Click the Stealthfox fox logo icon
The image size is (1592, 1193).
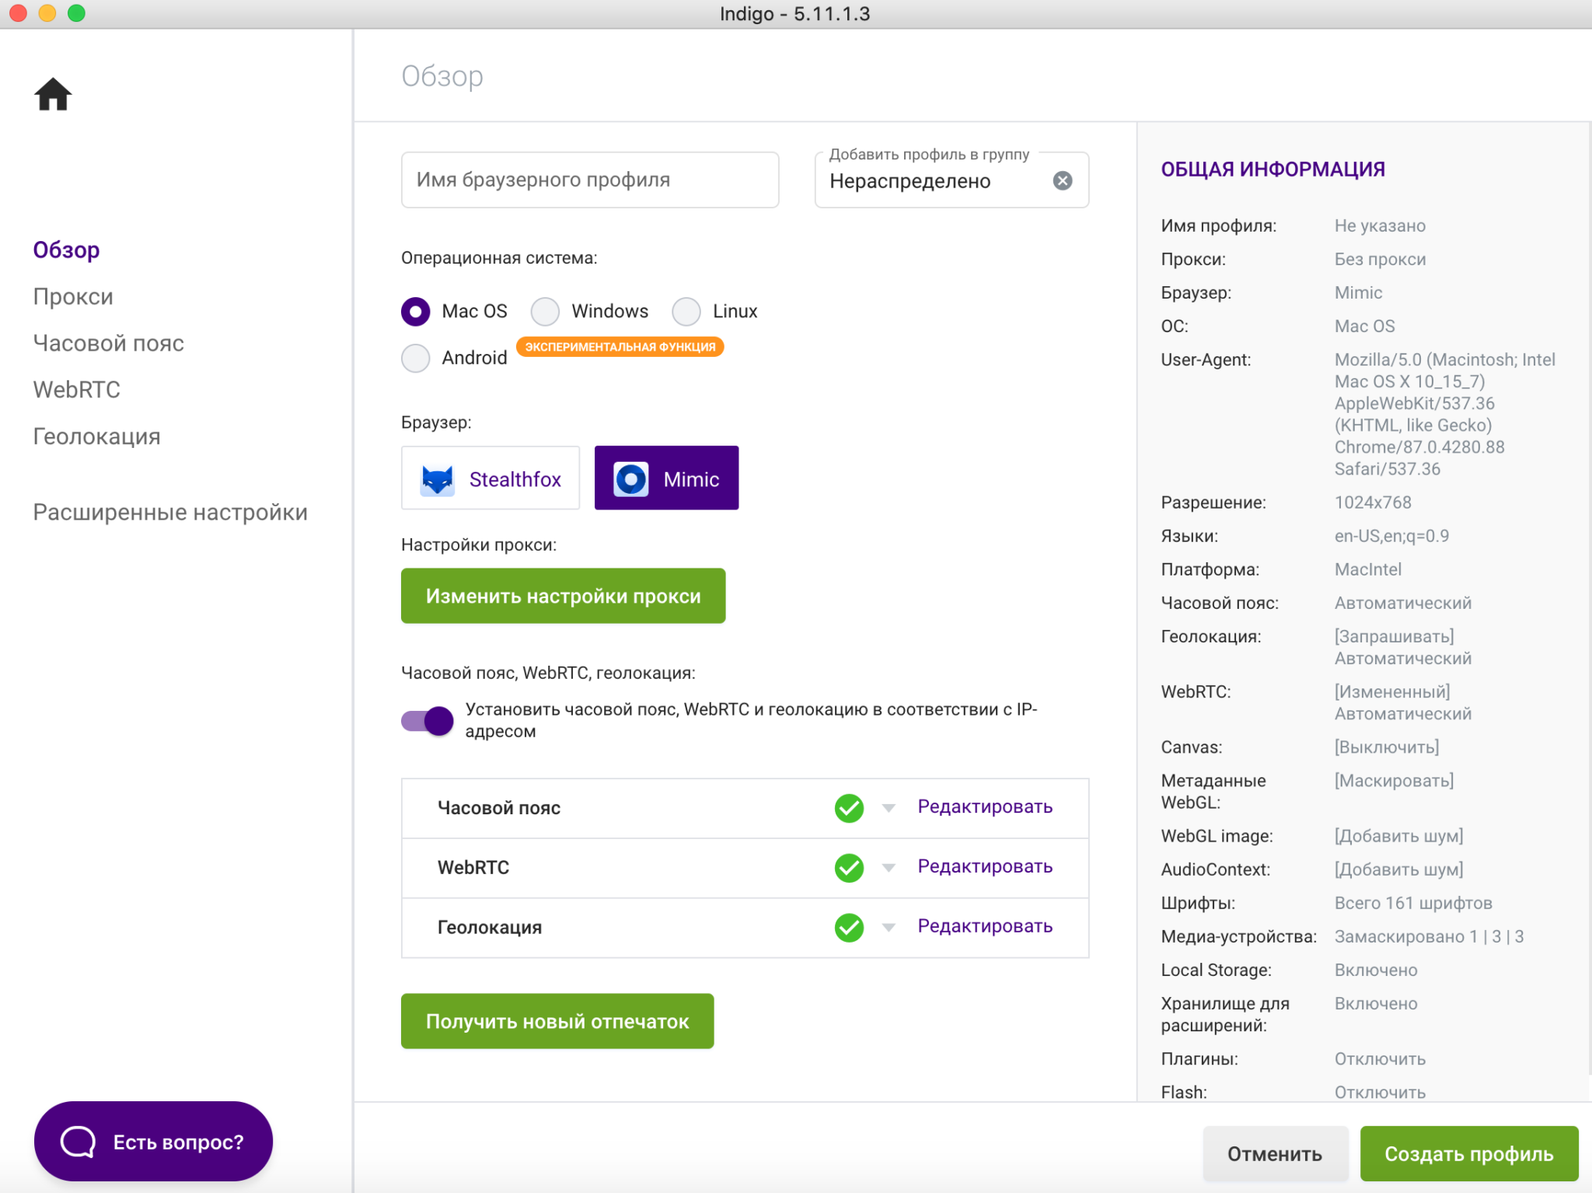[x=437, y=479]
